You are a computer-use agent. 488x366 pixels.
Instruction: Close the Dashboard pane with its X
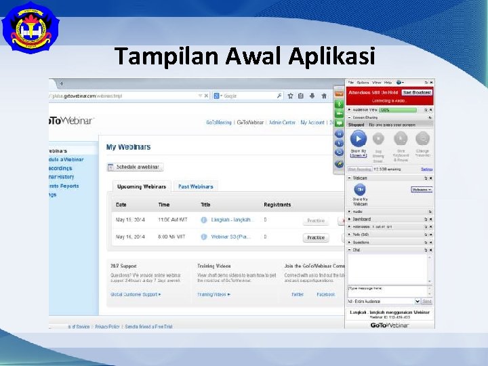pyautogui.click(x=431, y=219)
